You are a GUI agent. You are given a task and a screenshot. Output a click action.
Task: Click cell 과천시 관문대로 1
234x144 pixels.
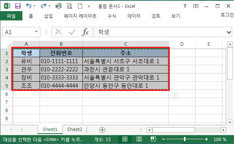coord(126,69)
